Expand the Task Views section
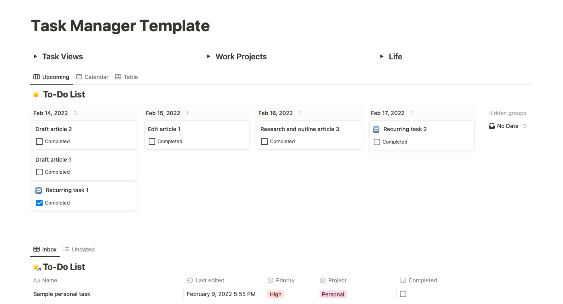This screenshot has height=304, width=563. coord(35,57)
